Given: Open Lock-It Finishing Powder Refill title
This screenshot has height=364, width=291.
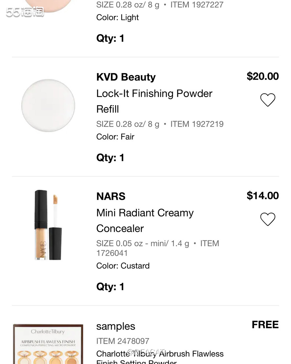Looking at the screenshot, I should 154,101.
